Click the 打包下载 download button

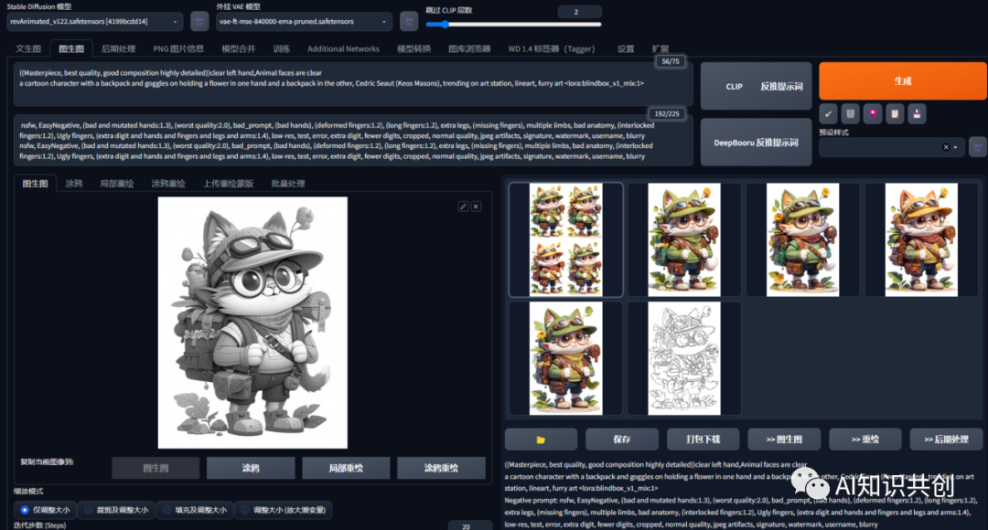[x=703, y=439]
